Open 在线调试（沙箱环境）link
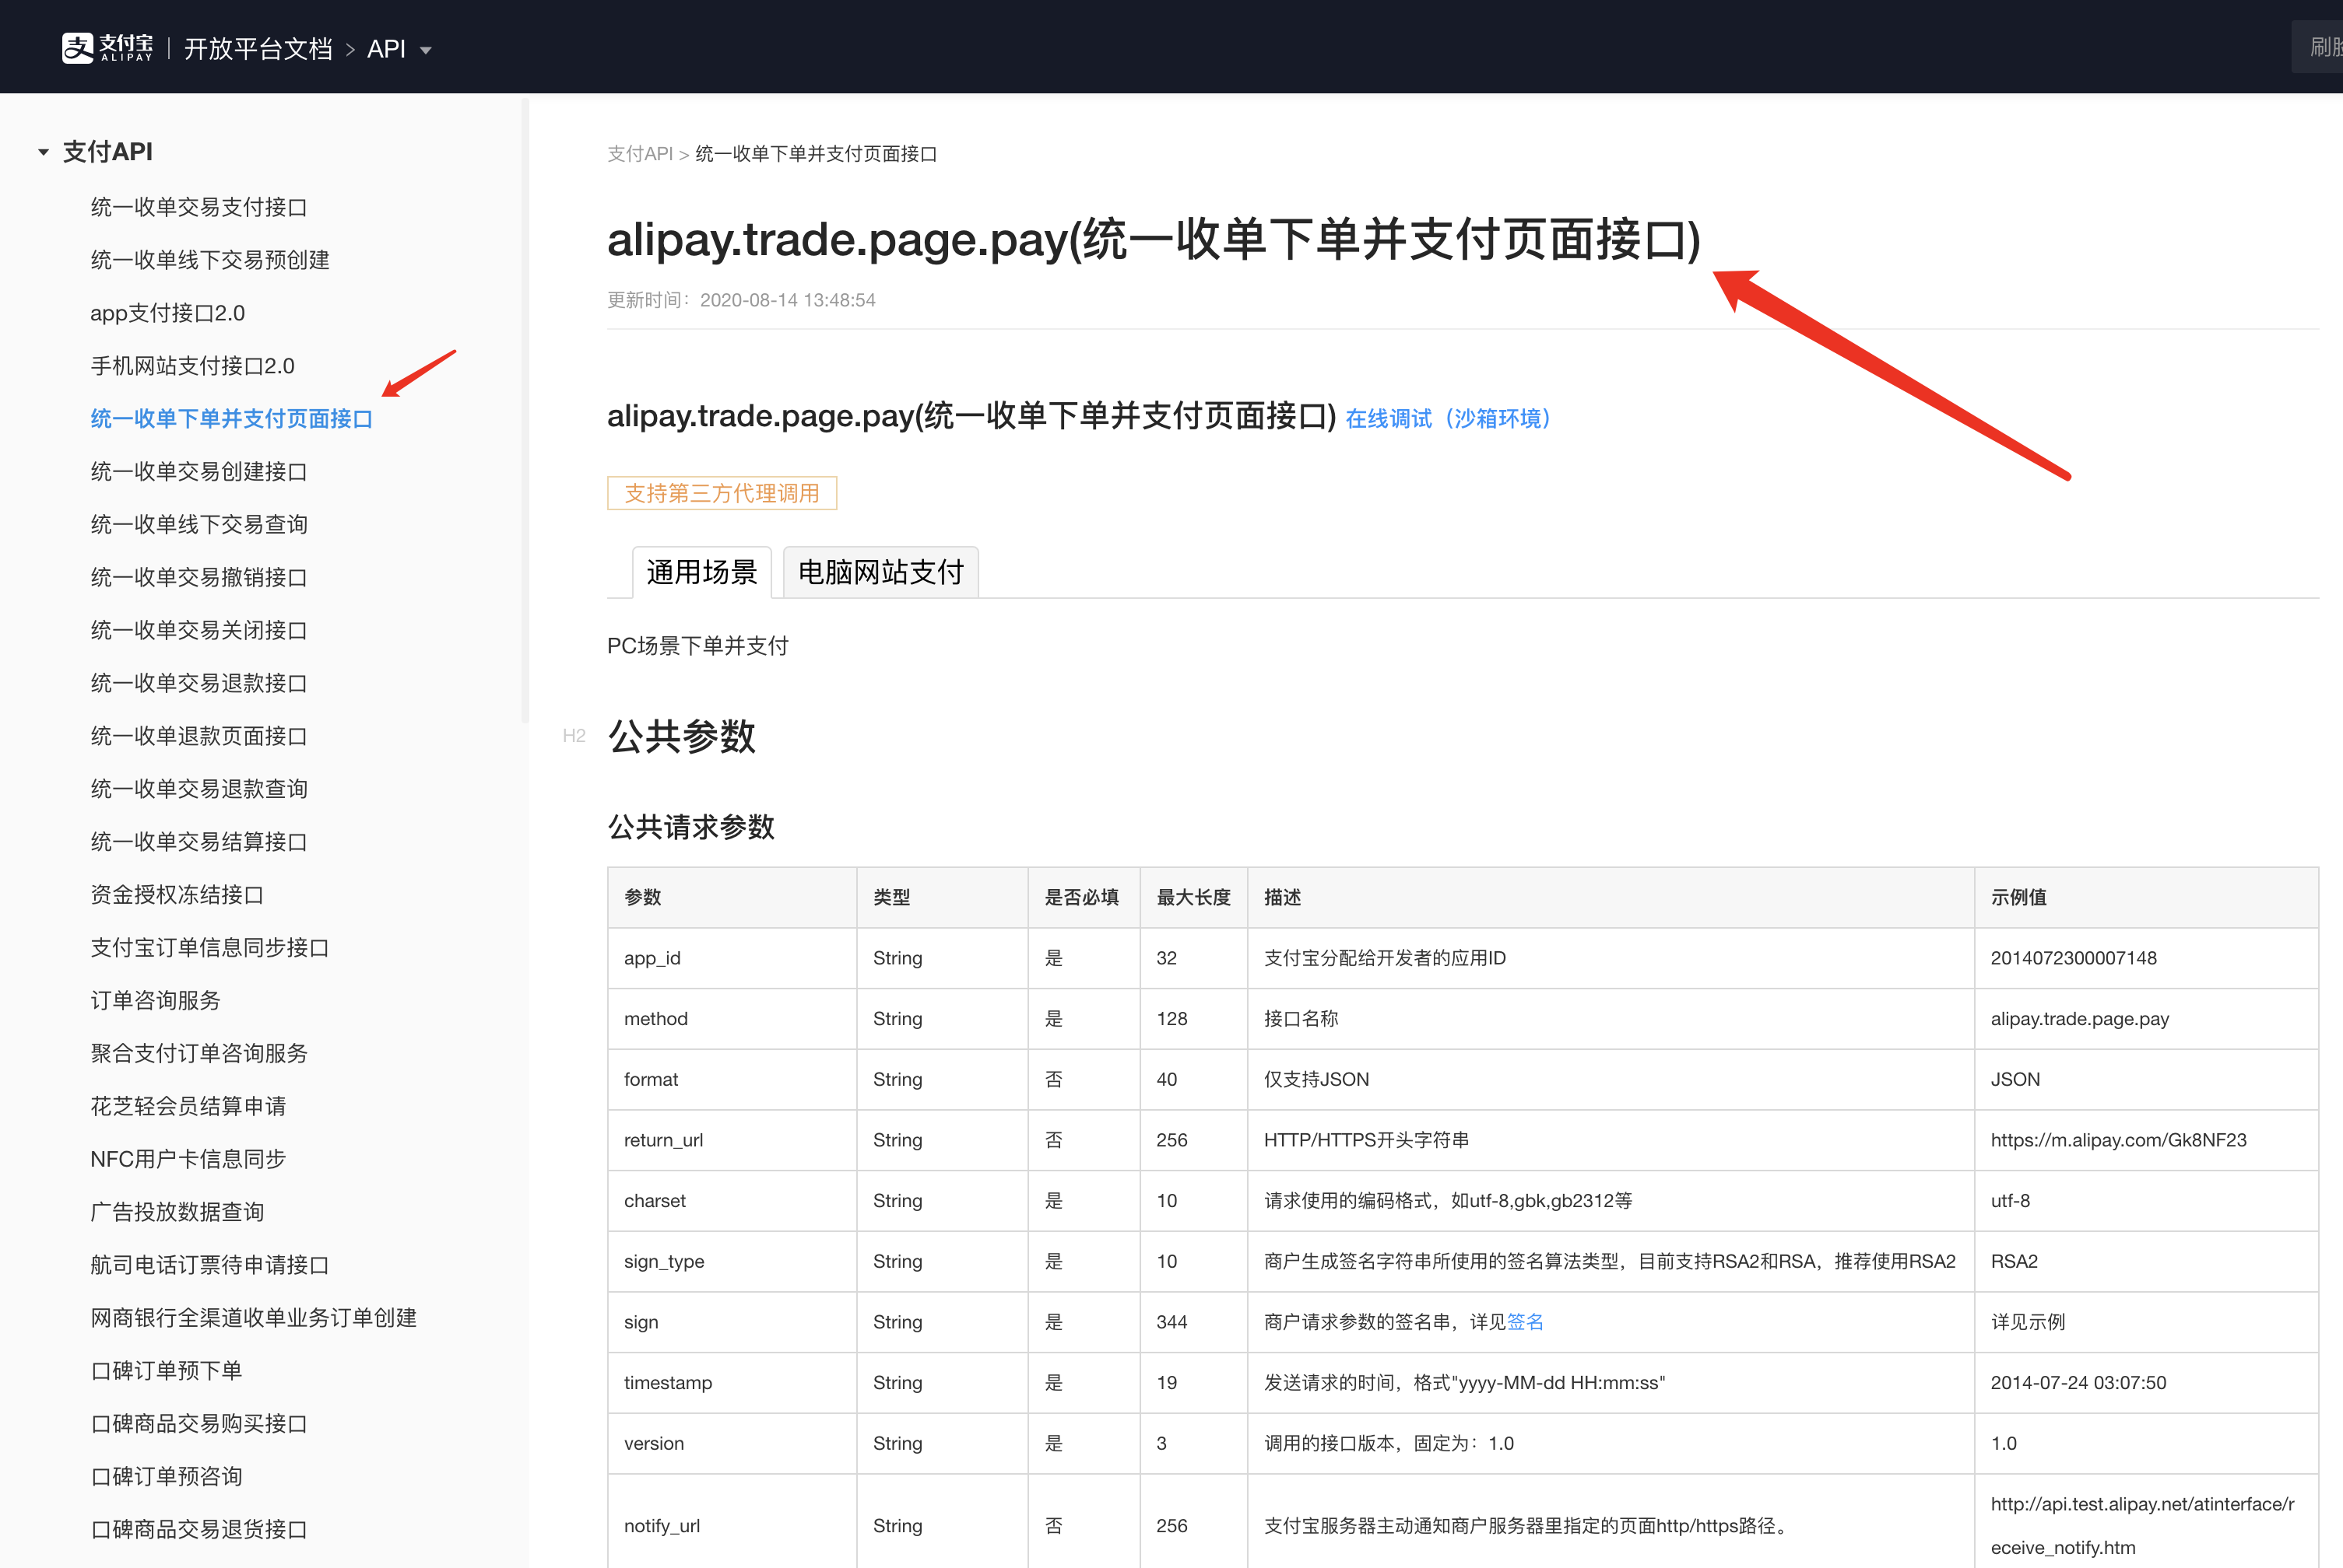The image size is (2343, 1568). pyautogui.click(x=1447, y=418)
